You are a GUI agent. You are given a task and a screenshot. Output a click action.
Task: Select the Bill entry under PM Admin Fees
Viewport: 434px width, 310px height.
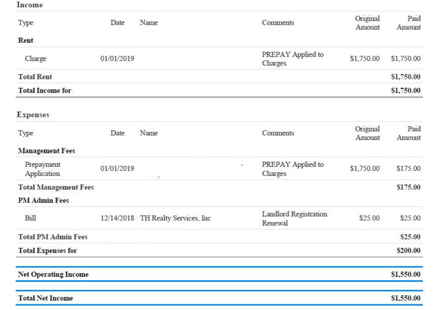tap(30, 218)
